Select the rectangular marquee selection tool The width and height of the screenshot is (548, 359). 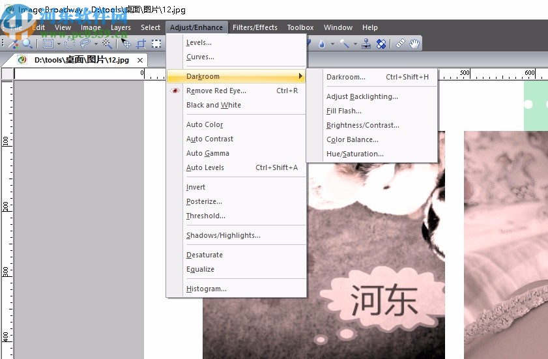[48, 44]
